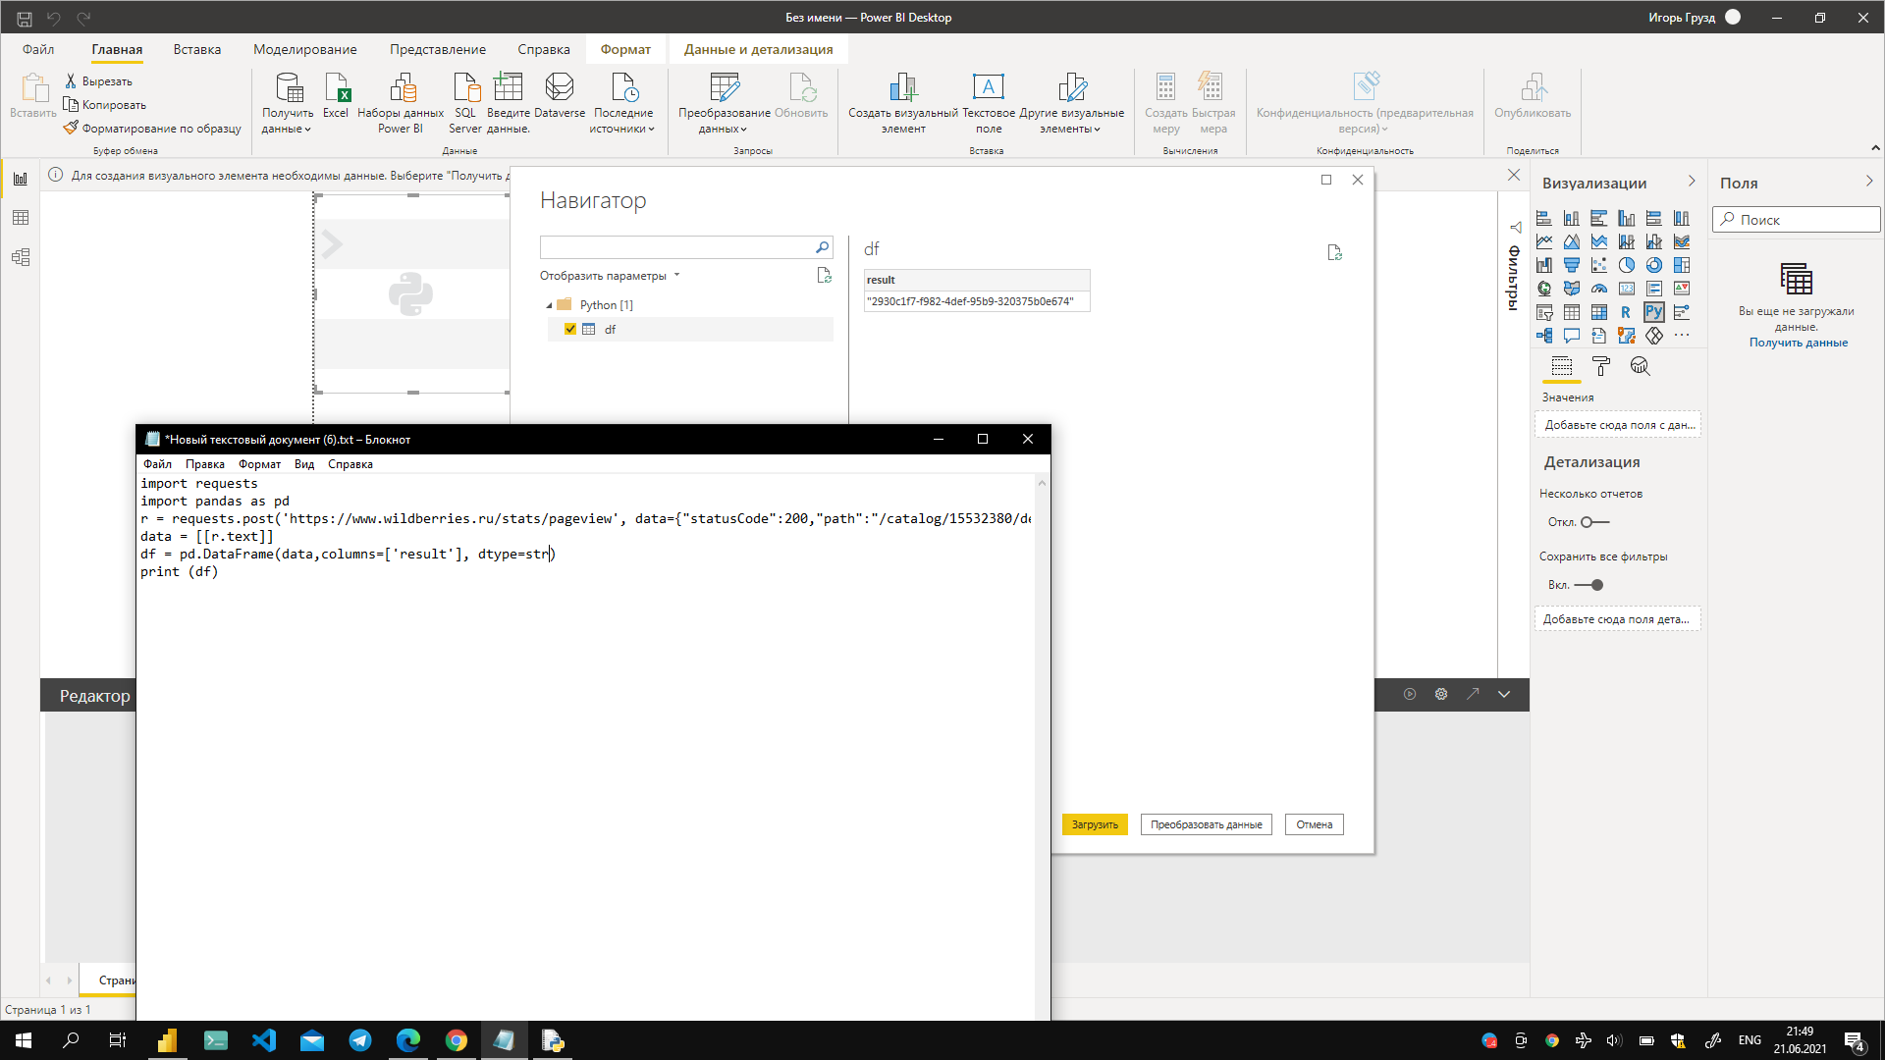Click the Navigator search field
The image size is (1885, 1060).
[677, 247]
